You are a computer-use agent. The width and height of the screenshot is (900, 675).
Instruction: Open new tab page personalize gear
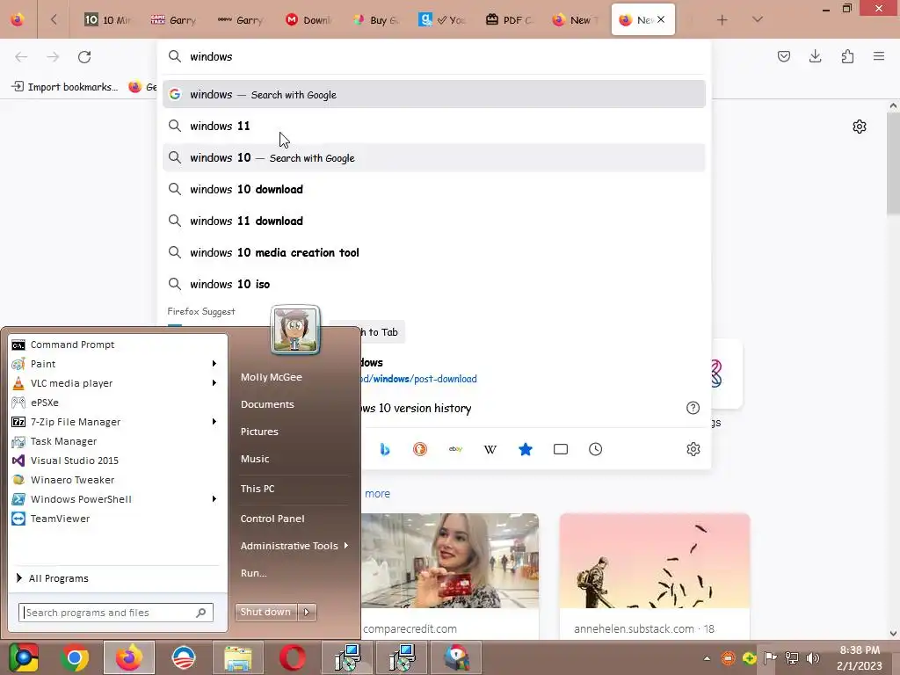860,127
